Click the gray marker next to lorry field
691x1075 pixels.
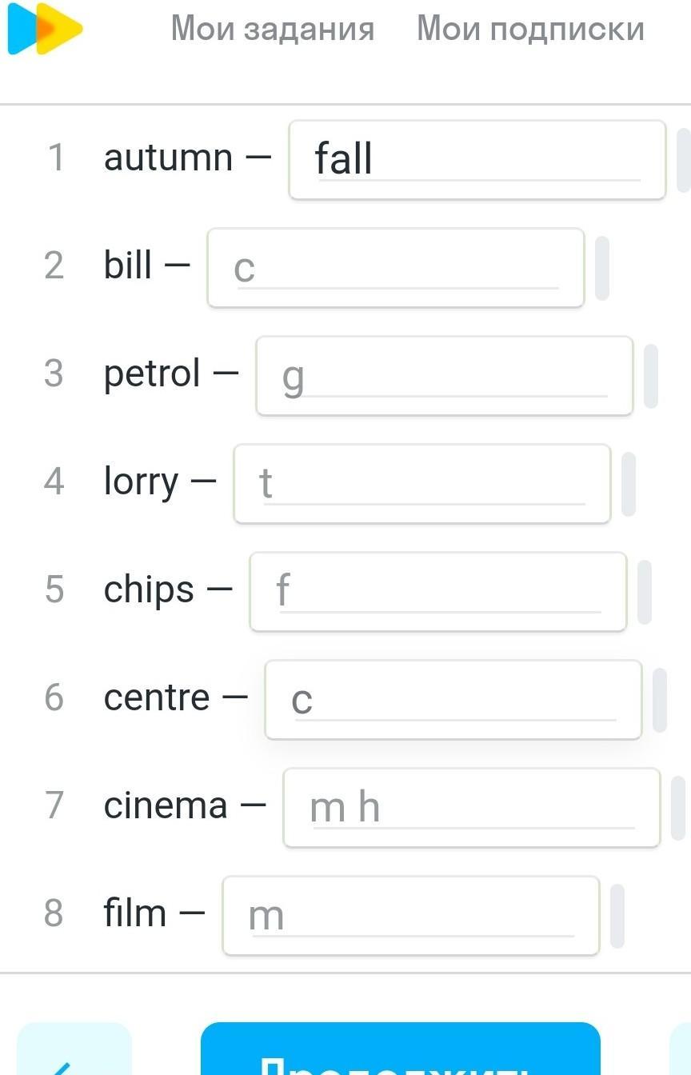[629, 484]
